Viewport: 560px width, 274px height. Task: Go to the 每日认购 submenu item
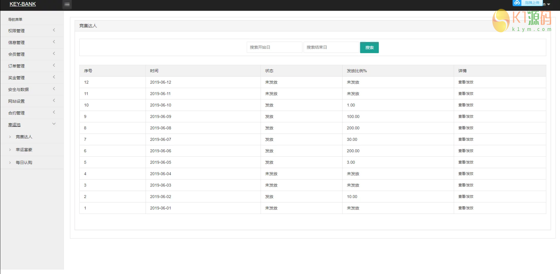(24, 163)
